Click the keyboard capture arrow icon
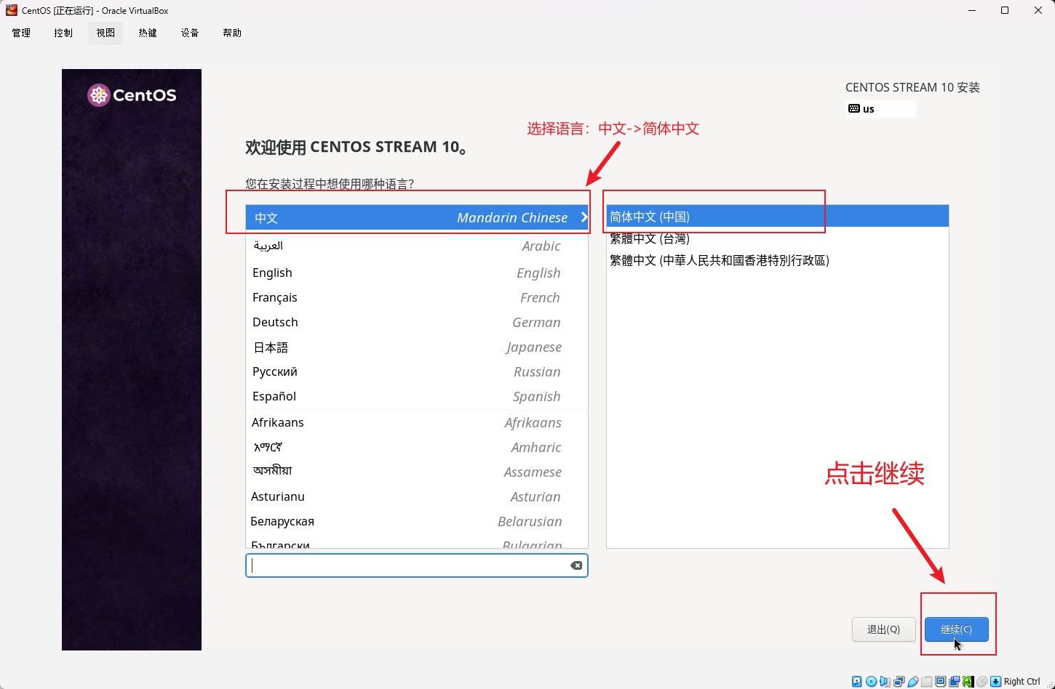This screenshot has width=1055, height=689. tap(995, 682)
